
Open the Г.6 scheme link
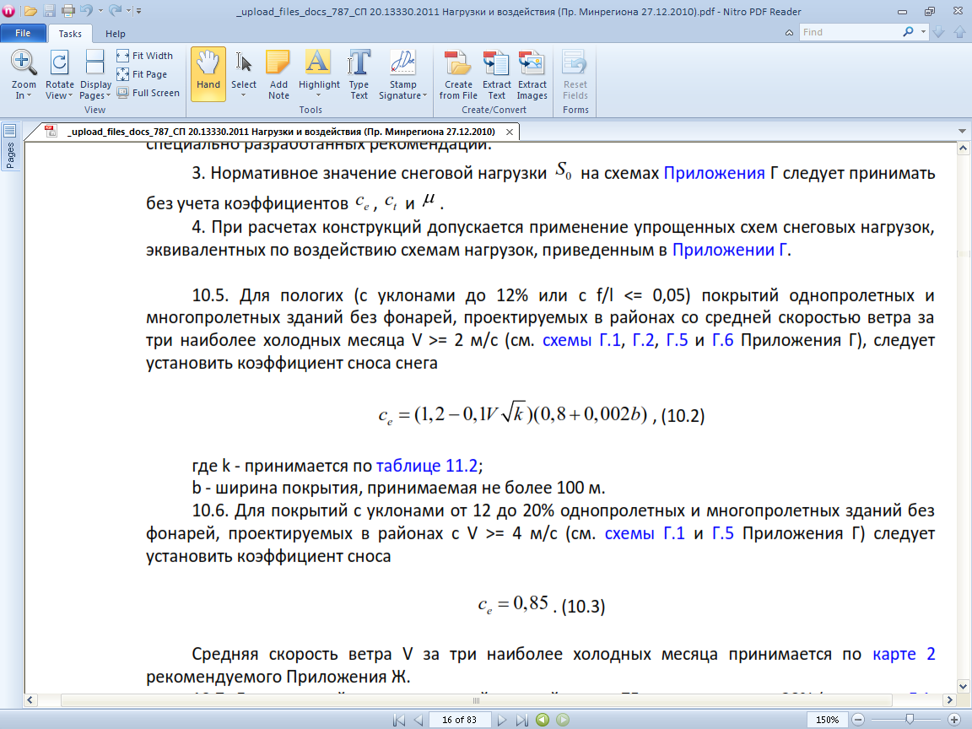click(x=723, y=340)
